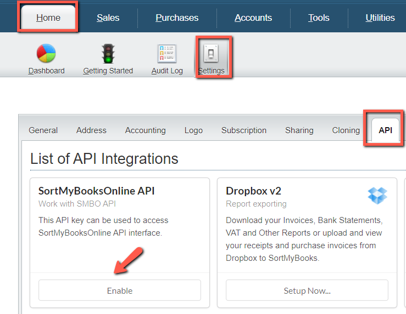Click the Getting Started traffic light icon

108,54
